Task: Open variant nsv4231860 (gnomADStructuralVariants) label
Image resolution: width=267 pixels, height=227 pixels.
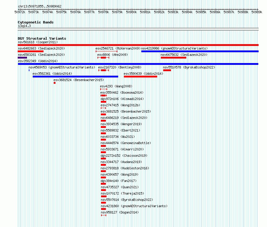Action: click(134, 206)
